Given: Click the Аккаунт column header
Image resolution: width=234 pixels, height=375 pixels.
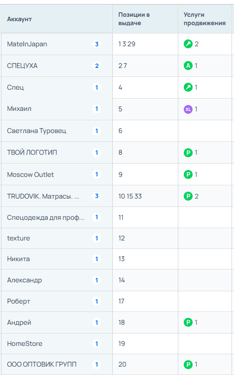Looking at the screenshot, I should click(x=19, y=19).
